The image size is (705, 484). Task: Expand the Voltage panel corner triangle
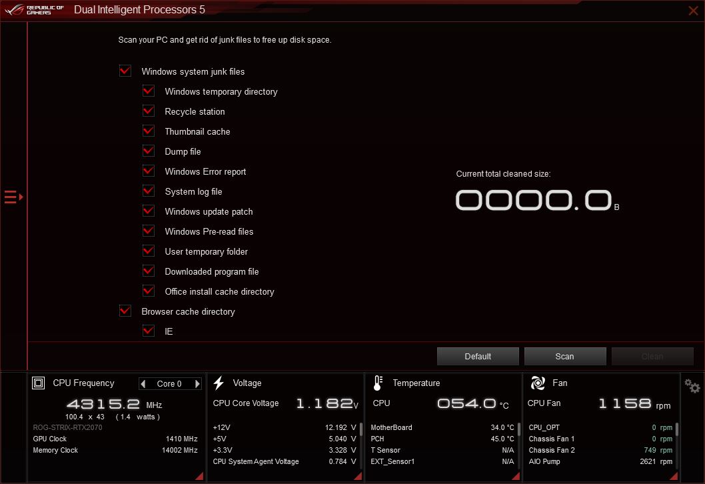click(358, 476)
